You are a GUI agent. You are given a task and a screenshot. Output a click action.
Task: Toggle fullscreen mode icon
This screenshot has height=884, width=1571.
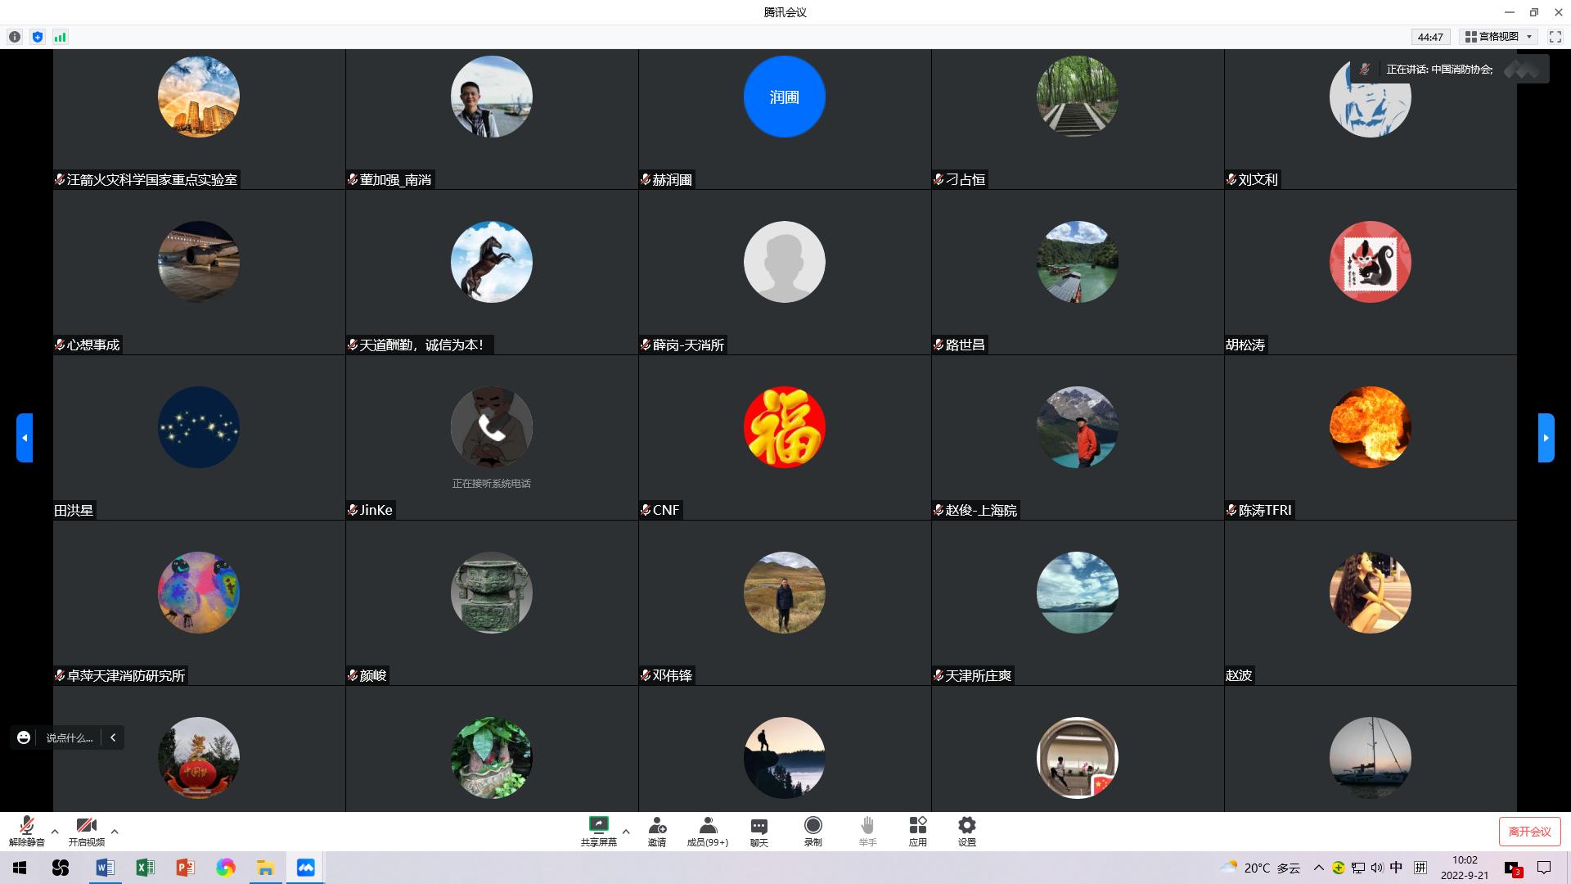click(x=1555, y=37)
